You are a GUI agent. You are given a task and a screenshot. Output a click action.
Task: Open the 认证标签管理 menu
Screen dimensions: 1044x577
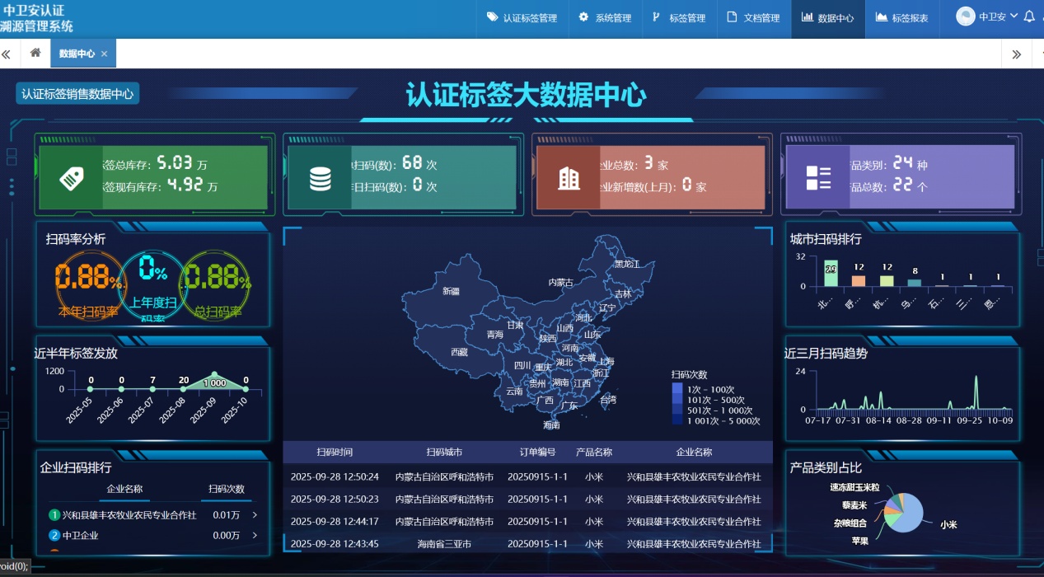coord(522,18)
